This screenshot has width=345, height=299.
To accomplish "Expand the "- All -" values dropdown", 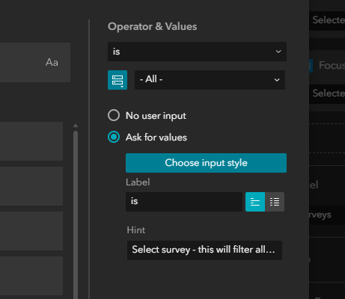I will coord(210,80).
